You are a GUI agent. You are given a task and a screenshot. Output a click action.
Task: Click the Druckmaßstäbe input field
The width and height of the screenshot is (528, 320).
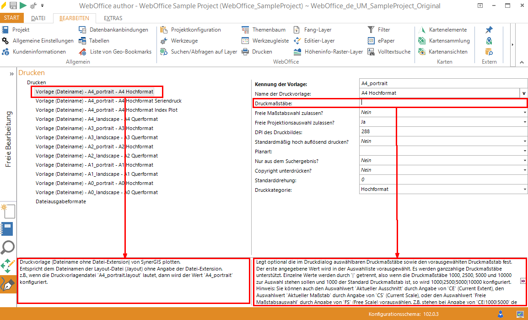[x=443, y=103]
